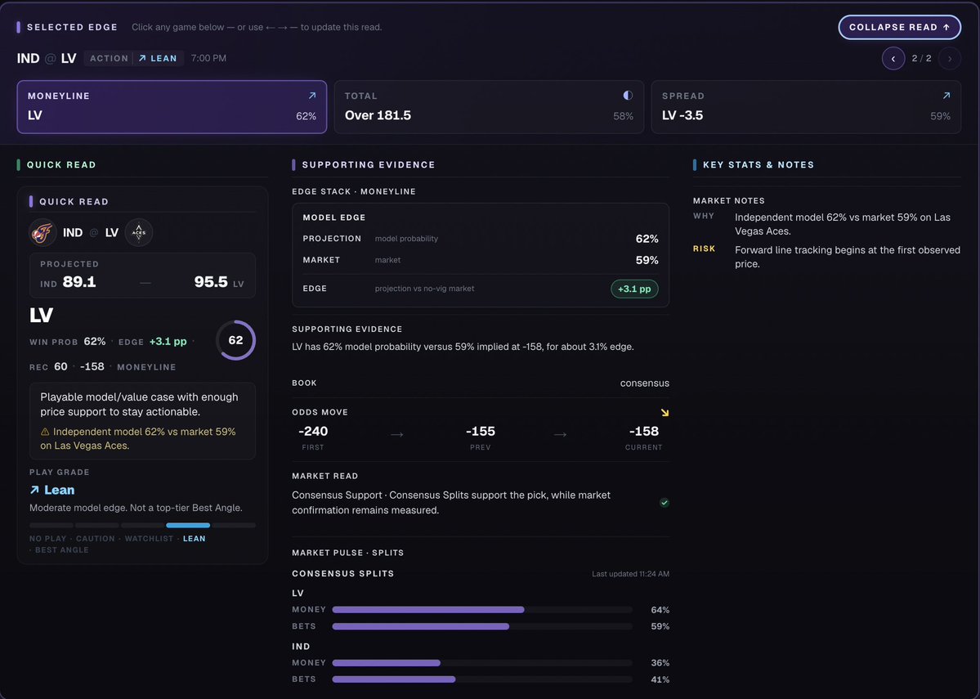Click the LEAN action badge in header
This screenshot has width=980, height=699.
pos(158,58)
